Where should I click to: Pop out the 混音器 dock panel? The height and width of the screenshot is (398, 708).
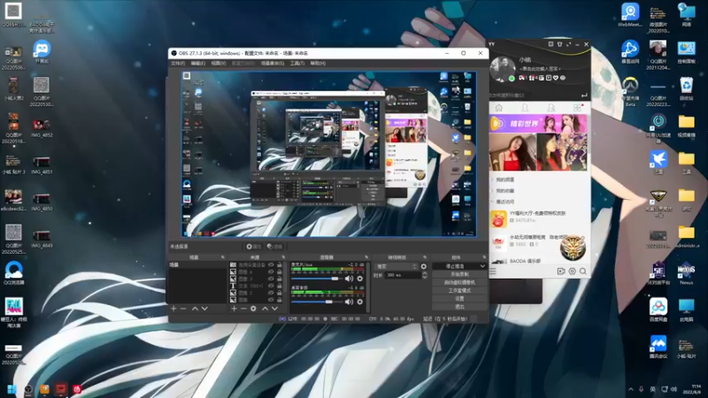(366, 257)
